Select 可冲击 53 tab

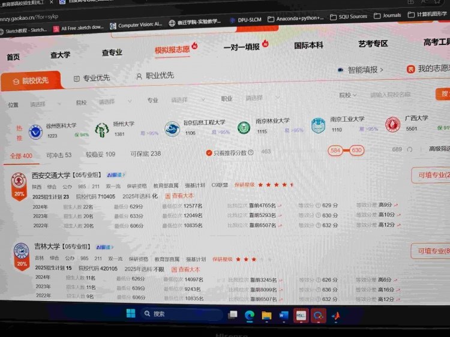pyautogui.click(x=59, y=155)
